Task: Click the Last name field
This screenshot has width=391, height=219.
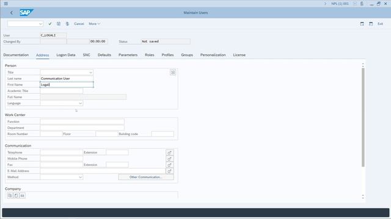Action: 67,78
